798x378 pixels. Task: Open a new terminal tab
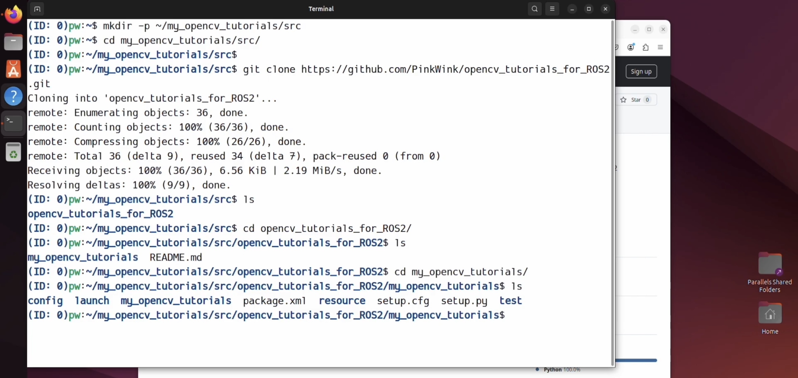[37, 9]
